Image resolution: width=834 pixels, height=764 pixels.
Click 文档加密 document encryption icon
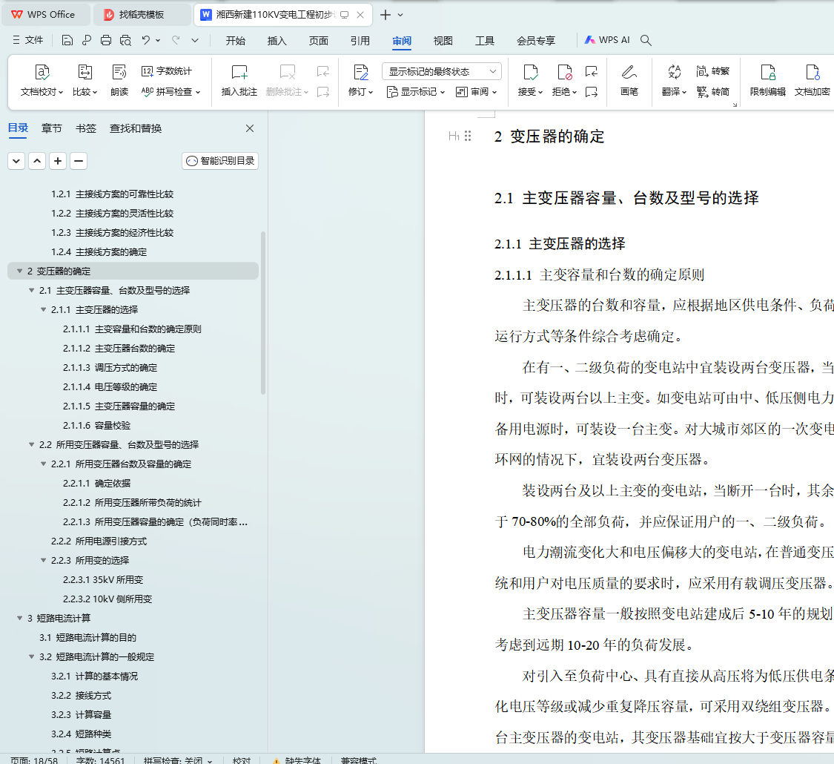[813, 72]
